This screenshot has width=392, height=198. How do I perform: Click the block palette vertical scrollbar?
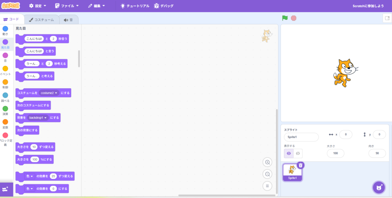[x=79, y=59]
